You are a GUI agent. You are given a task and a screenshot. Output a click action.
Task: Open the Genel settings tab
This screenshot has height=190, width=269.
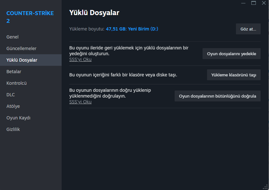coord(31,37)
